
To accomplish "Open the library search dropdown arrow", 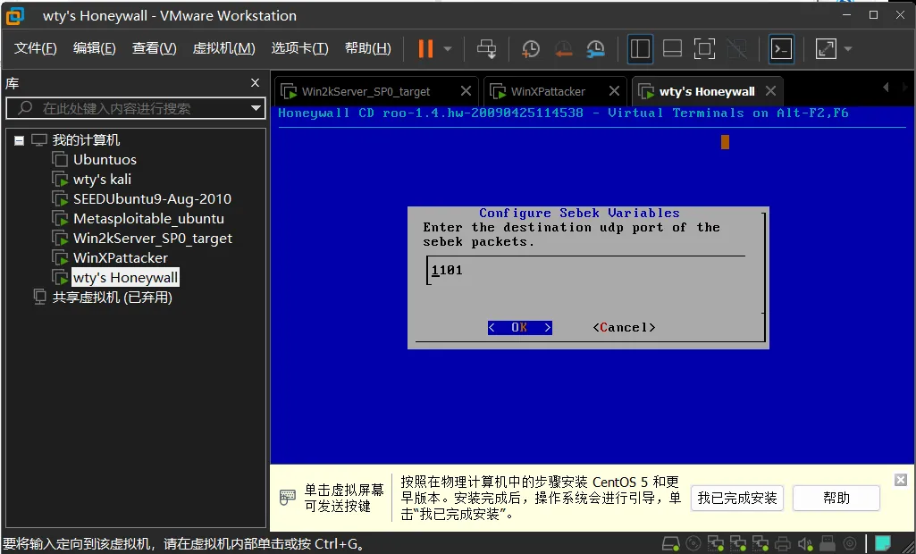I will pos(256,108).
